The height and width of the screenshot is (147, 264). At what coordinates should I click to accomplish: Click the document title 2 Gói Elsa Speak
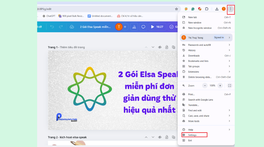pyautogui.click(x=95, y=27)
